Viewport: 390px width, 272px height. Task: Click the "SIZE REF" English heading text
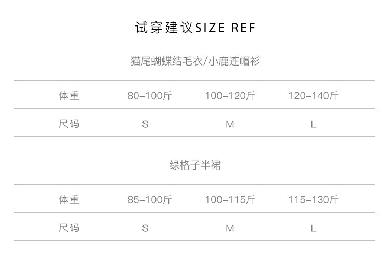(225, 28)
